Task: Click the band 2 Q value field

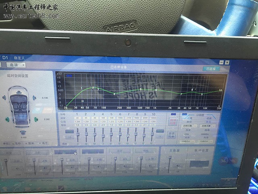Action: point(86,121)
